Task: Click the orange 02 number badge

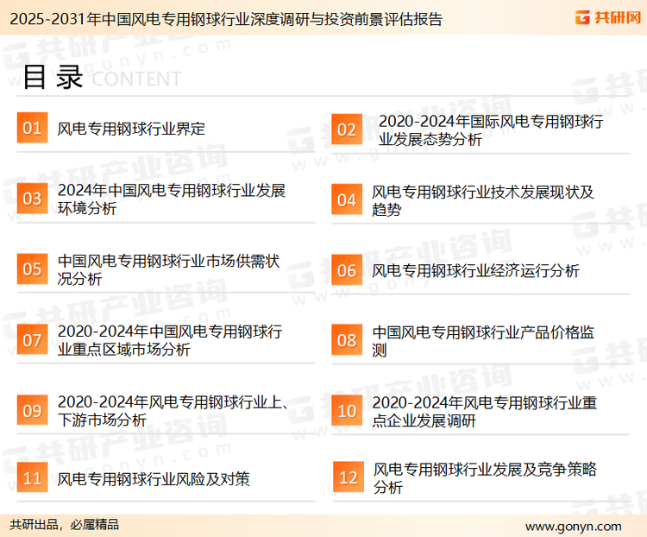Action: pos(347,130)
